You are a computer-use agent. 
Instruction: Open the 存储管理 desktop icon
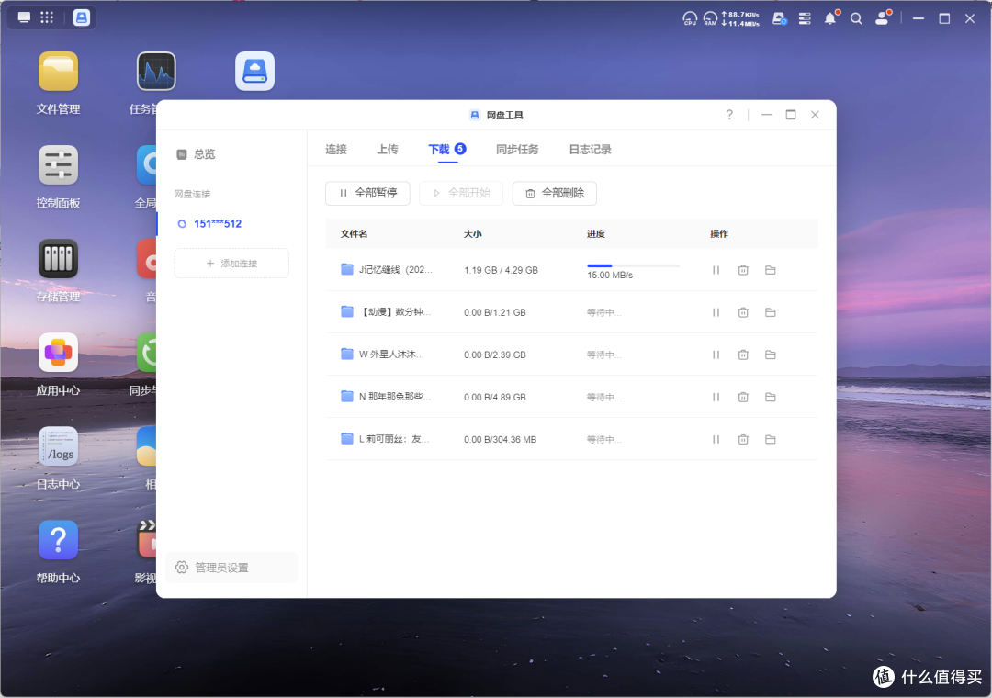58,259
